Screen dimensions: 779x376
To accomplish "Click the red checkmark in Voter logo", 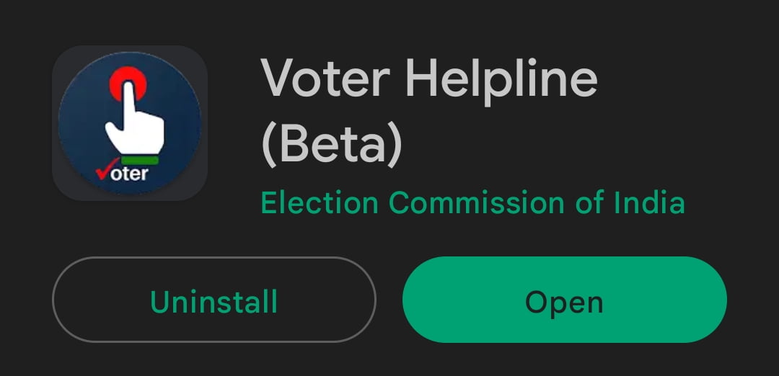I will pyautogui.click(x=107, y=169).
